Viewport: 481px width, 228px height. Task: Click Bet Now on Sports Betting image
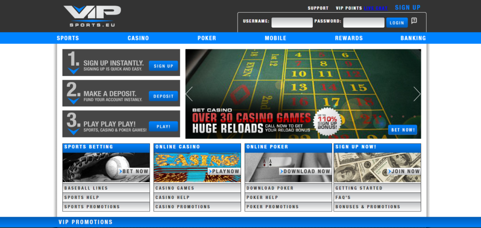click(x=133, y=171)
